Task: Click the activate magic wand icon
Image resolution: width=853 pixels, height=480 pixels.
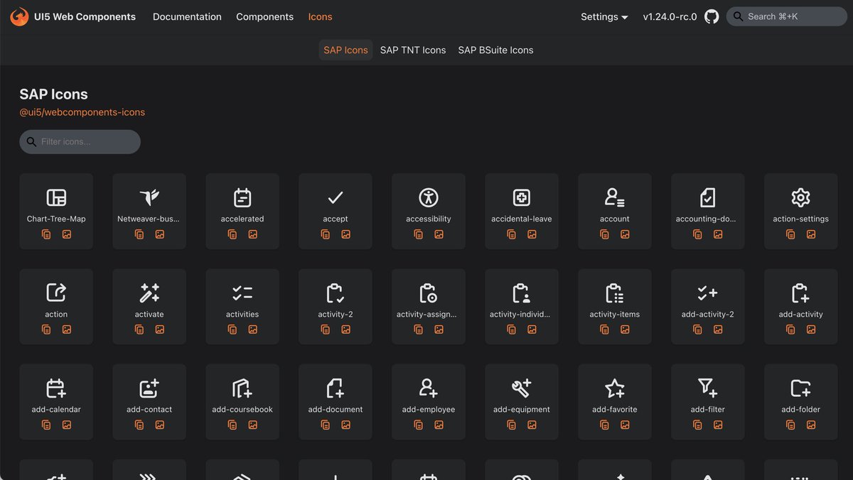Action: pyautogui.click(x=149, y=293)
